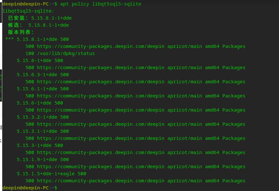Select version entry "5.15.6.3-1+dde 500"
279x191 pixels.
[x=43, y=75]
